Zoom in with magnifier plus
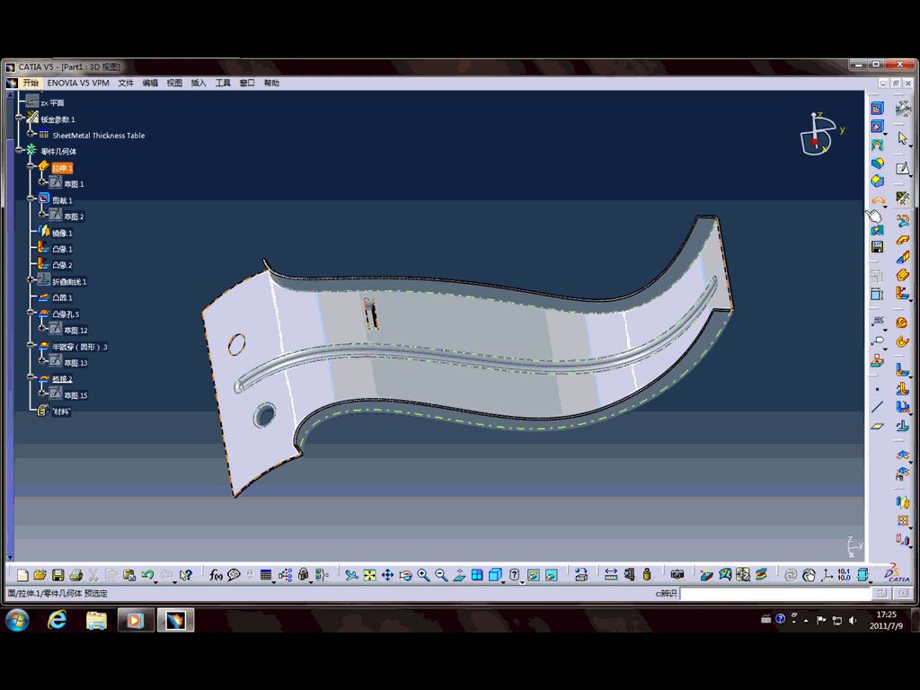Image resolution: width=920 pixels, height=690 pixels. point(423,575)
